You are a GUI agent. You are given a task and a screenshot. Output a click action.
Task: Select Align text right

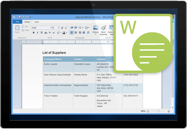pyautogui.click(x=80, y=33)
